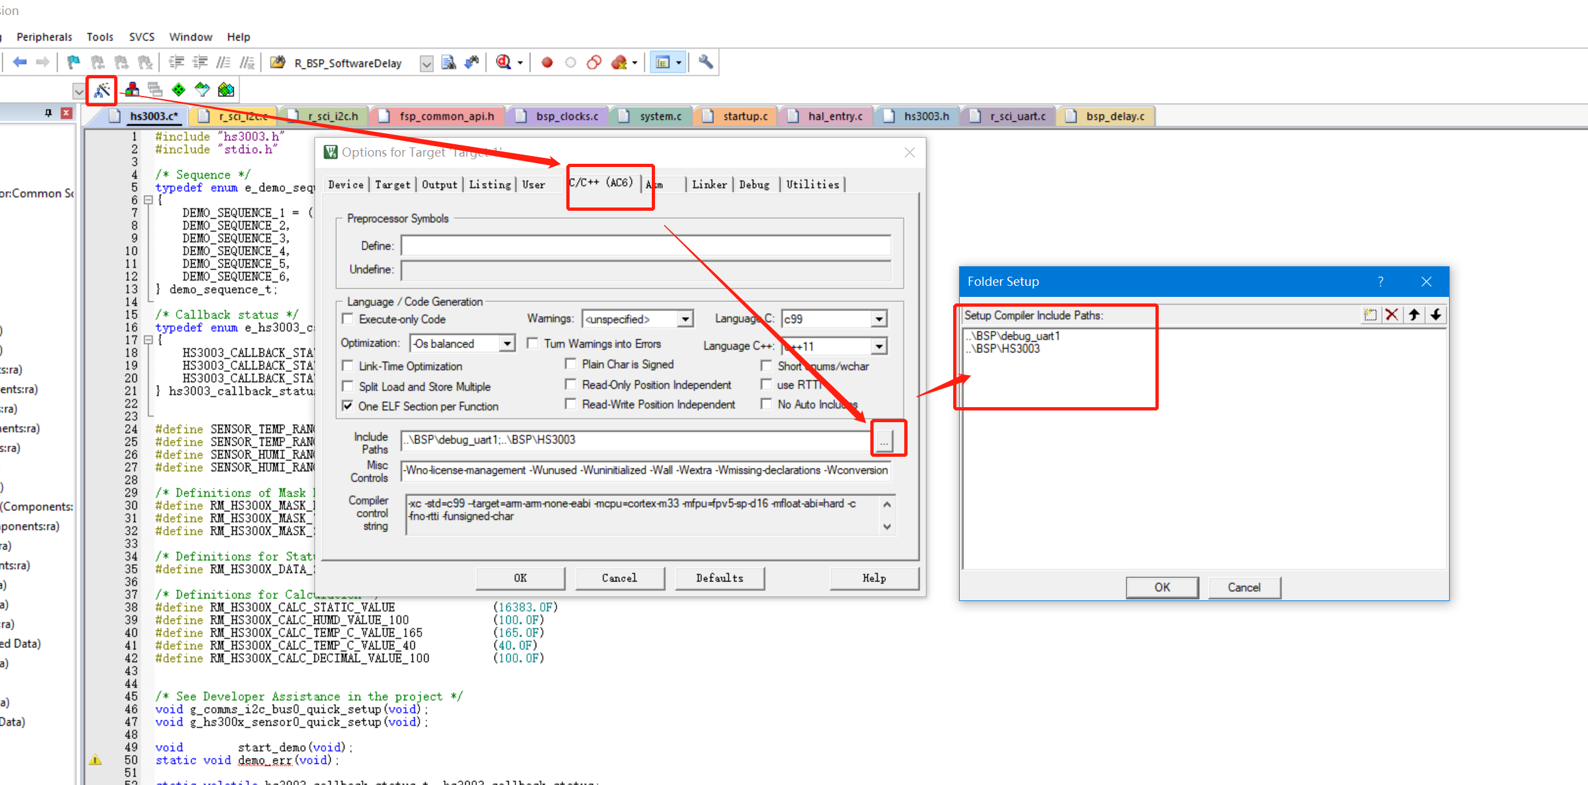
Task: Expand window layout dropdown arrow
Action: (x=679, y=63)
